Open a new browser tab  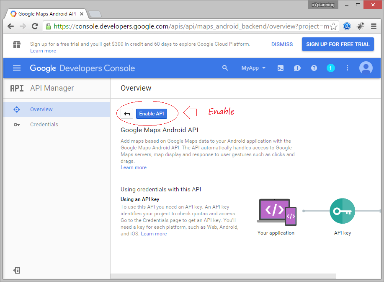point(95,14)
